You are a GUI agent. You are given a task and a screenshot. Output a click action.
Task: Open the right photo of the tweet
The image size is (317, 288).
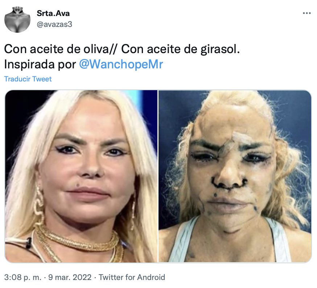tap(235, 176)
